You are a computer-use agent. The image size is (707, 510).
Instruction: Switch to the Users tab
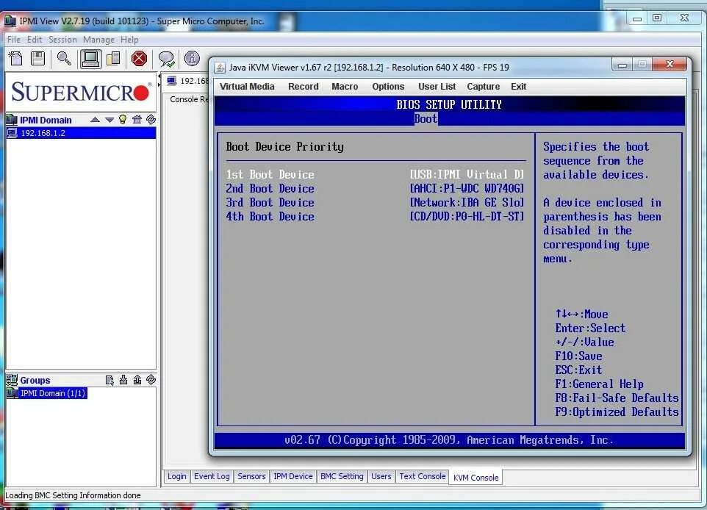[x=381, y=476]
